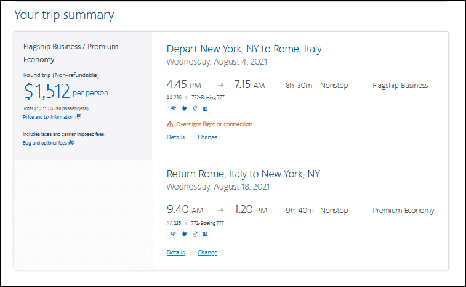Change the return flight from Rome

[x=207, y=253]
